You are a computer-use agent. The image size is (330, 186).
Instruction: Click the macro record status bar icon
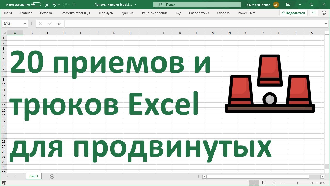(5, 183)
